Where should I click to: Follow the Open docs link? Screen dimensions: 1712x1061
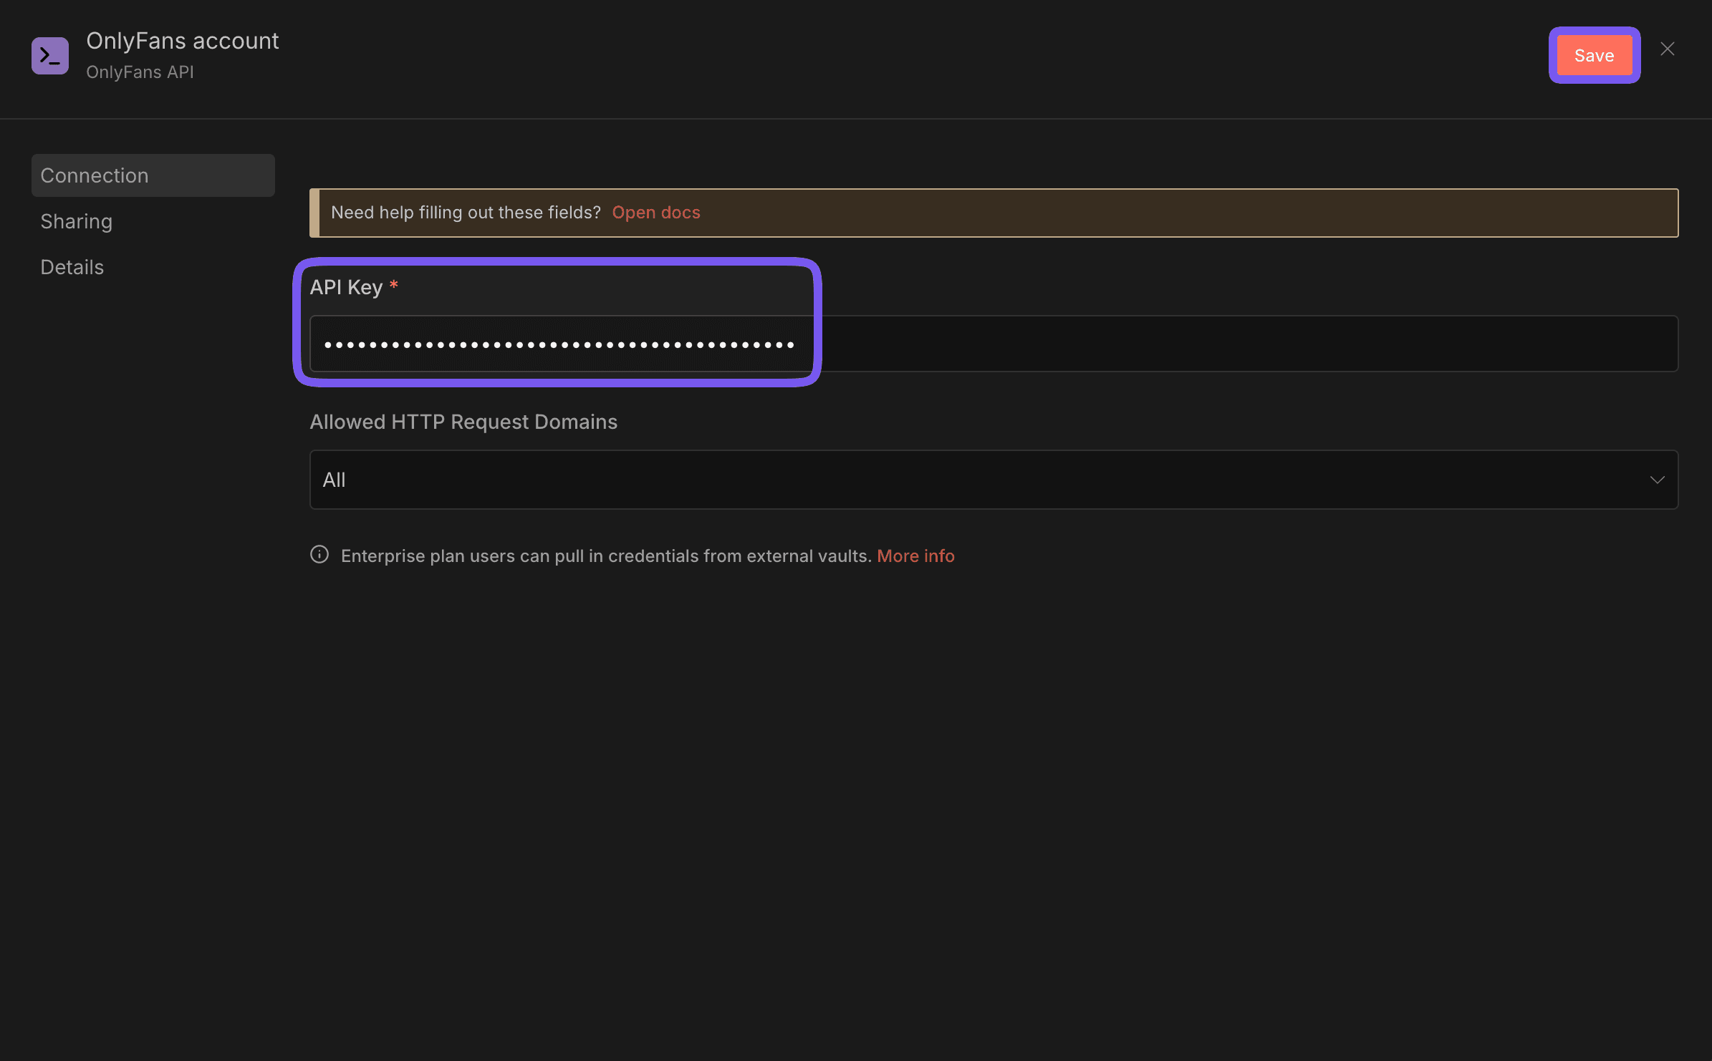655,213
